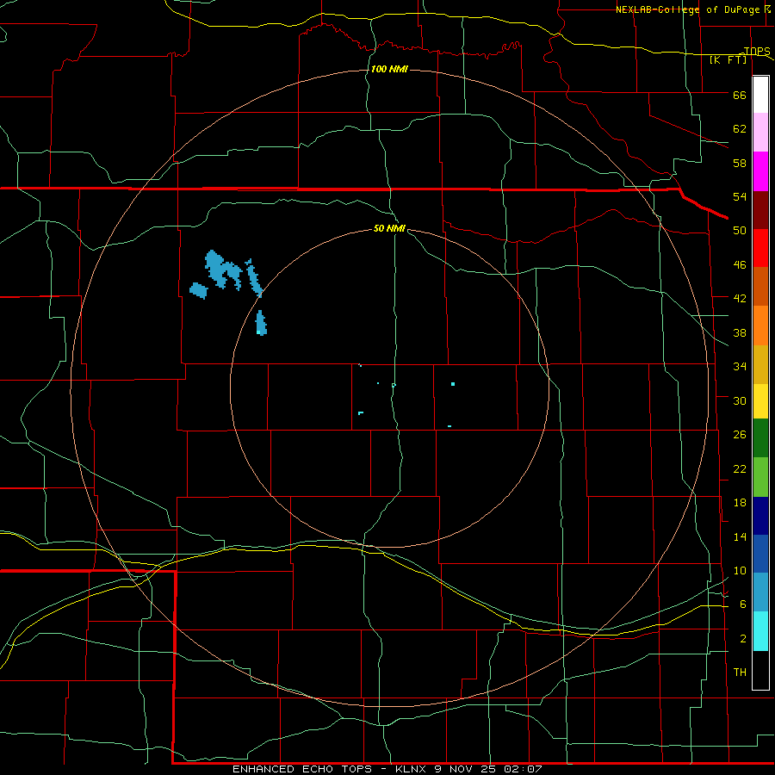The height and width of the screenshot is (775, 775).
Task: Click the navy blue legend swatch
Action: pos(760,516)
